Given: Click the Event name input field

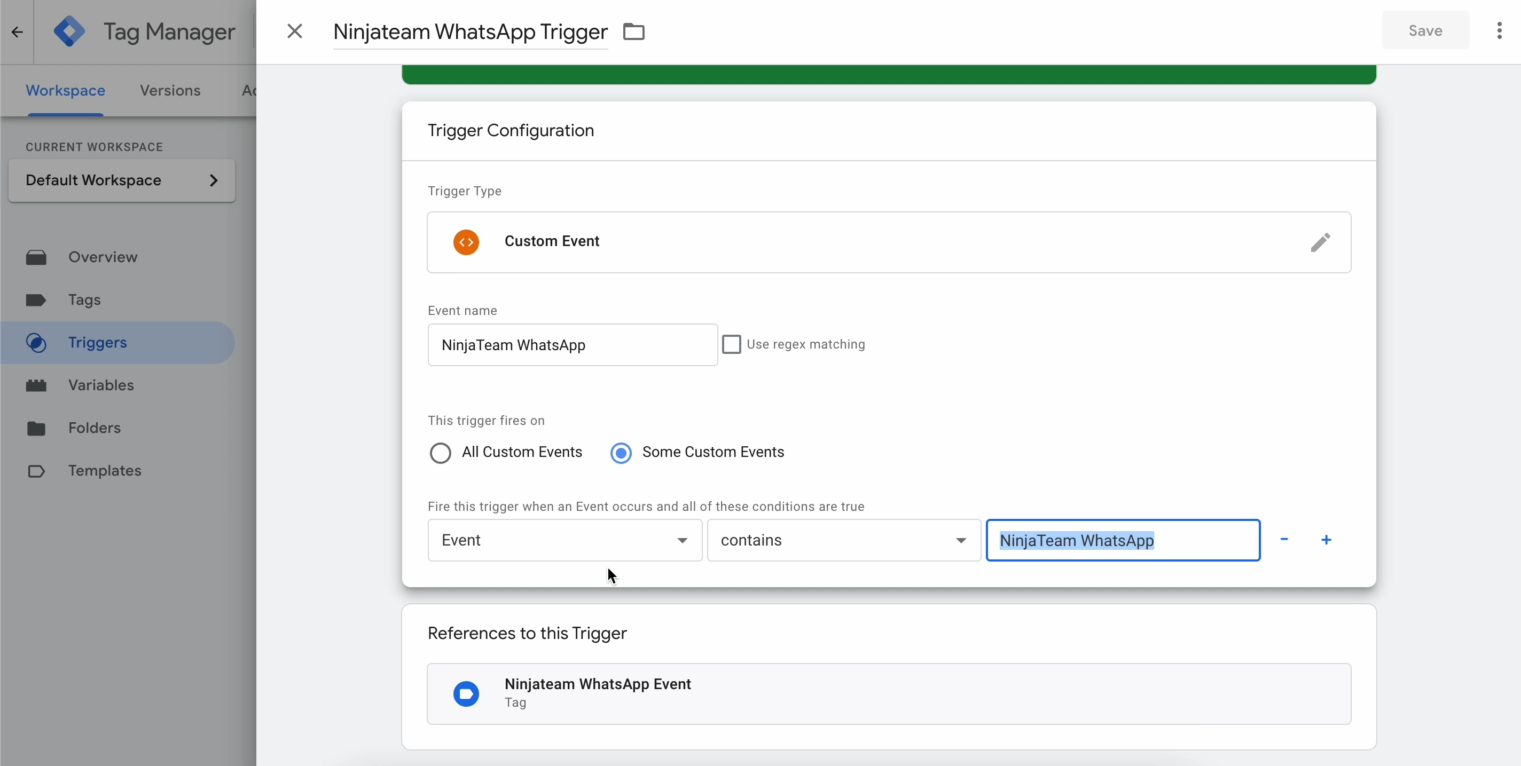Looking at the screenshot, I should [x=572, y=345].
